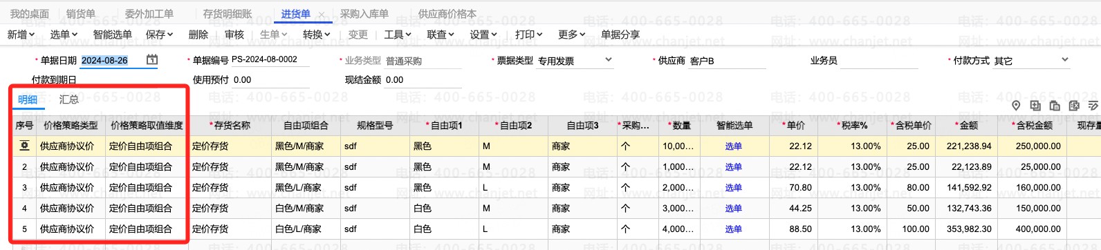Click the cell 白色/M/商家
The width and height of the screenshot is (1101, 250).
306,209
